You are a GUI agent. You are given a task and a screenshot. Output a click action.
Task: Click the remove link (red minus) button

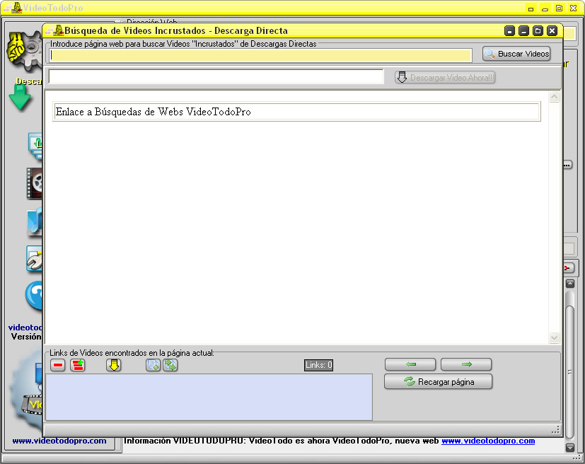point(58,365)
